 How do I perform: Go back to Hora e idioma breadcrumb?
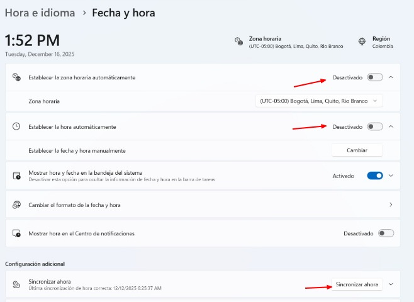coord(40,13)
